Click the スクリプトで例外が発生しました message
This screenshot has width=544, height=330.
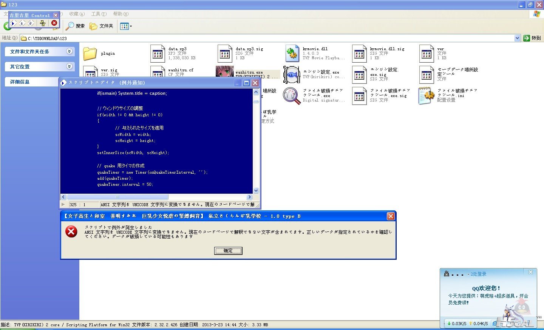click(x=118, y=227)
